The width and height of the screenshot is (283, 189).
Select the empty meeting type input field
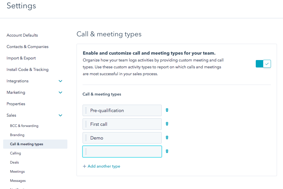coord(122,151)
